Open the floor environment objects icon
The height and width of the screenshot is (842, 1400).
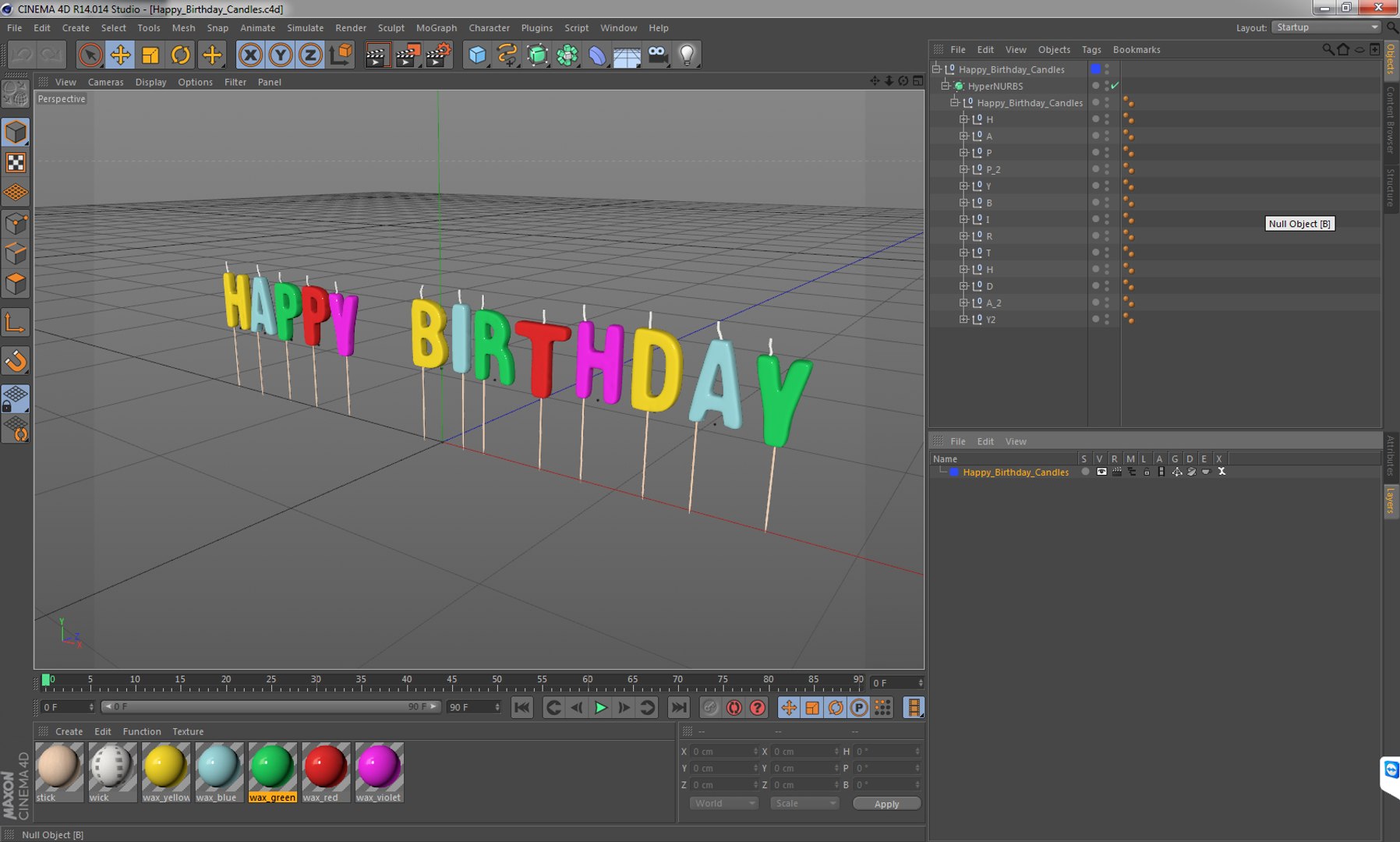627,55
